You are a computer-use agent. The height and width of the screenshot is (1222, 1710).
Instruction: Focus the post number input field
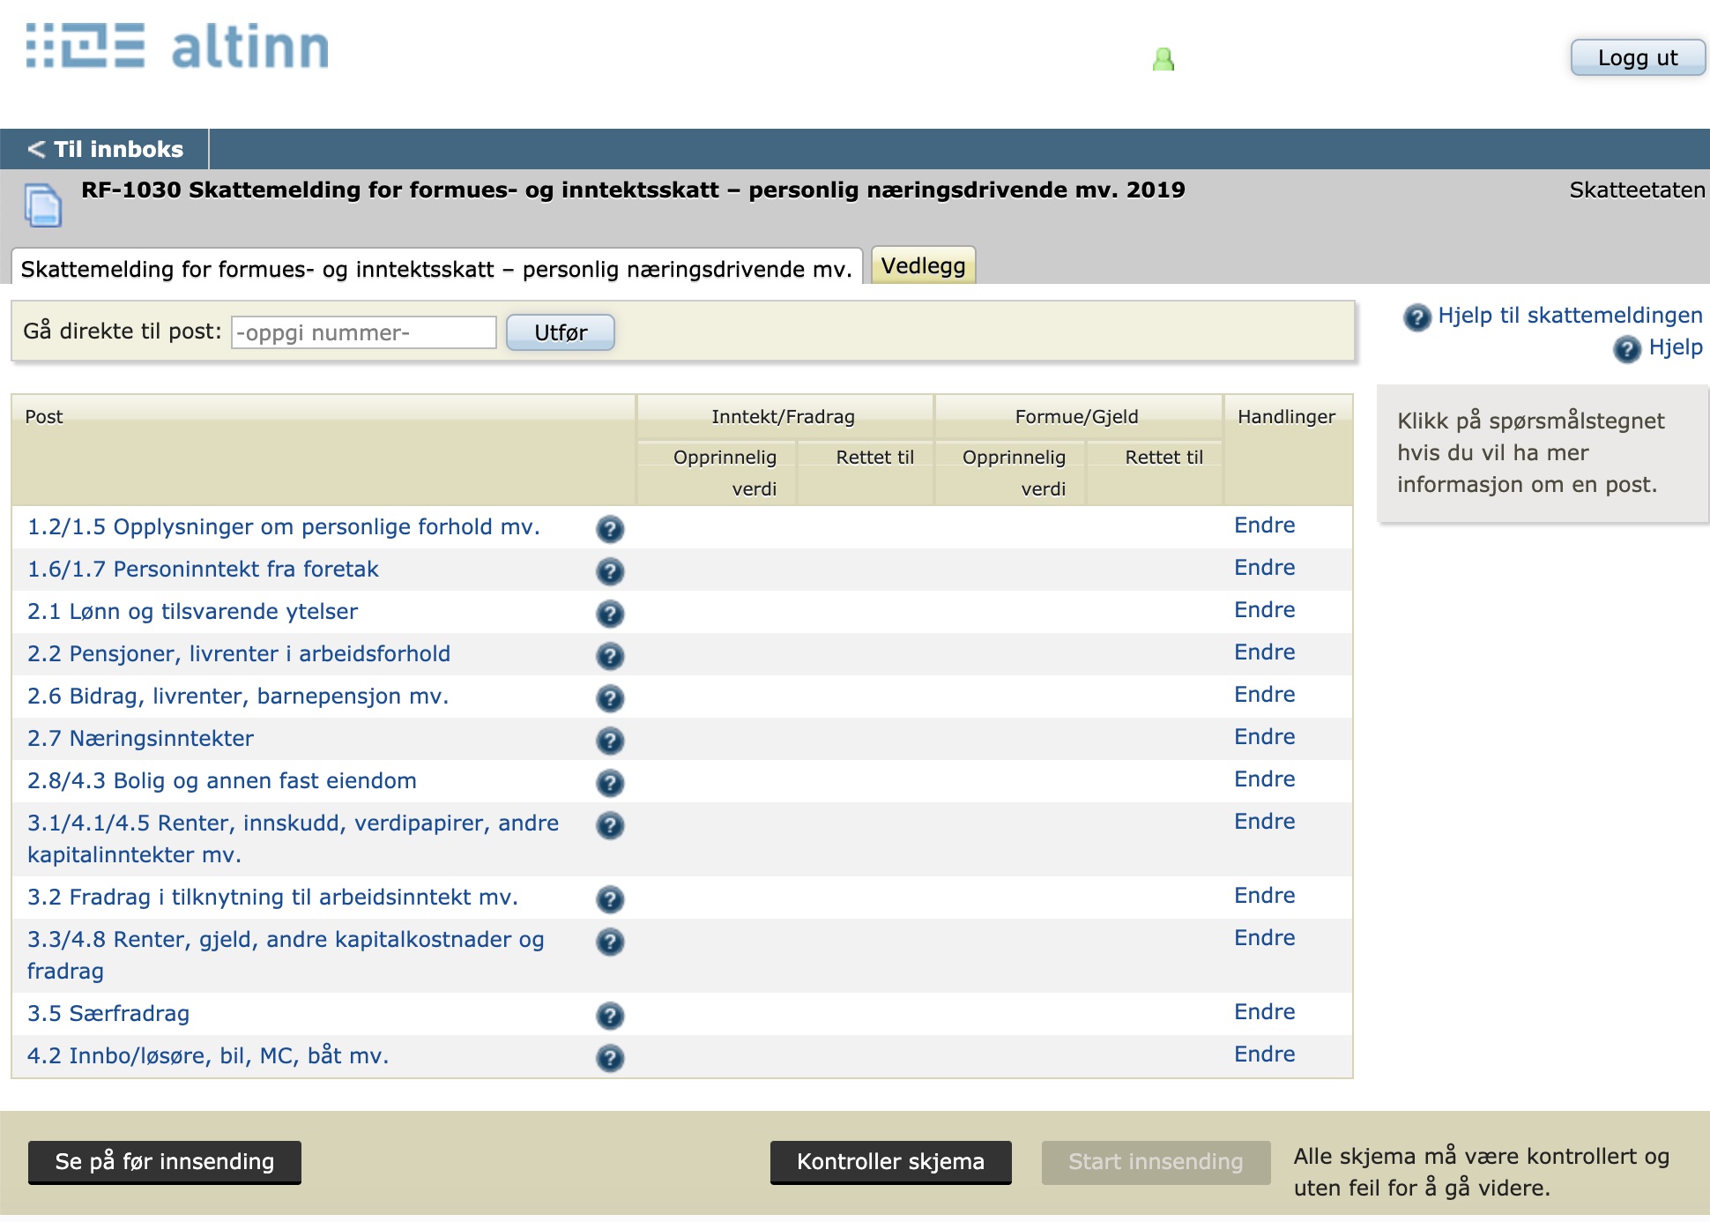[363, 332]
